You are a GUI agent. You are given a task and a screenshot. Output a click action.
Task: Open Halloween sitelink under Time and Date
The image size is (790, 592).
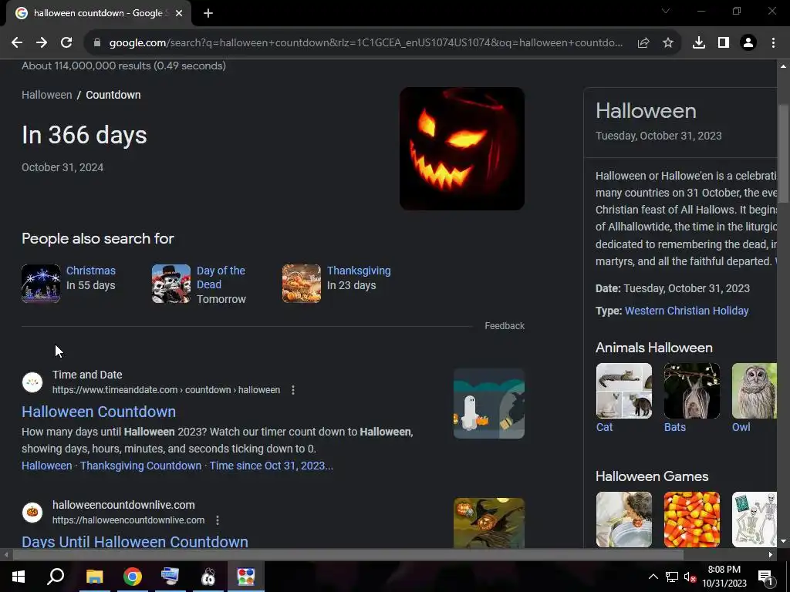(47, 466)
